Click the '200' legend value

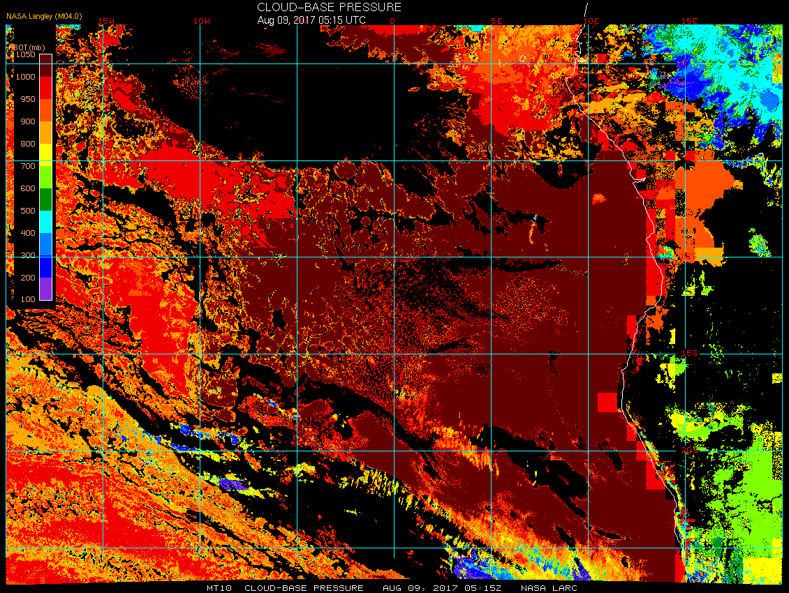(28, 277)
